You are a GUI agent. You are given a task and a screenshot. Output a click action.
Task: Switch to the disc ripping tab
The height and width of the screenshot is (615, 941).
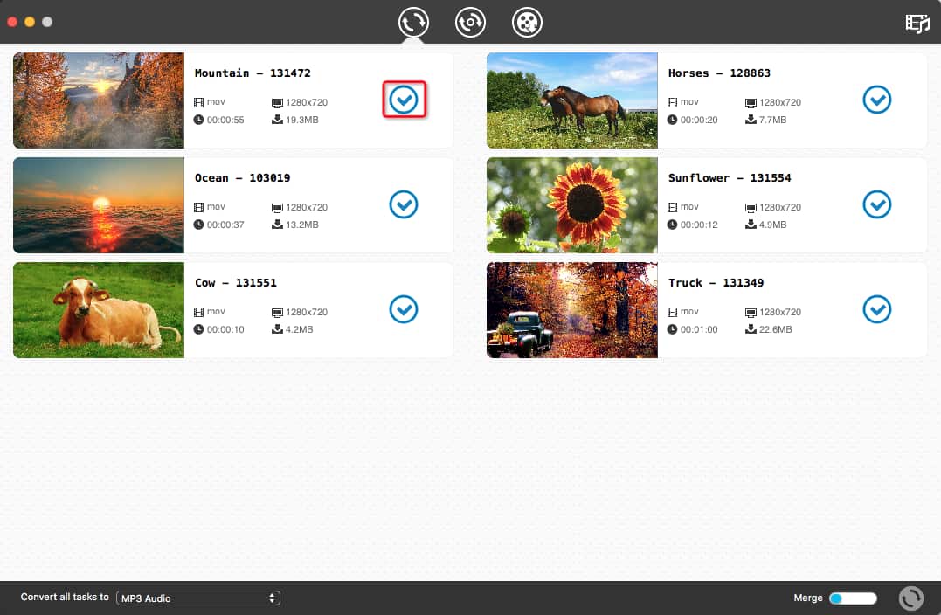470,23
